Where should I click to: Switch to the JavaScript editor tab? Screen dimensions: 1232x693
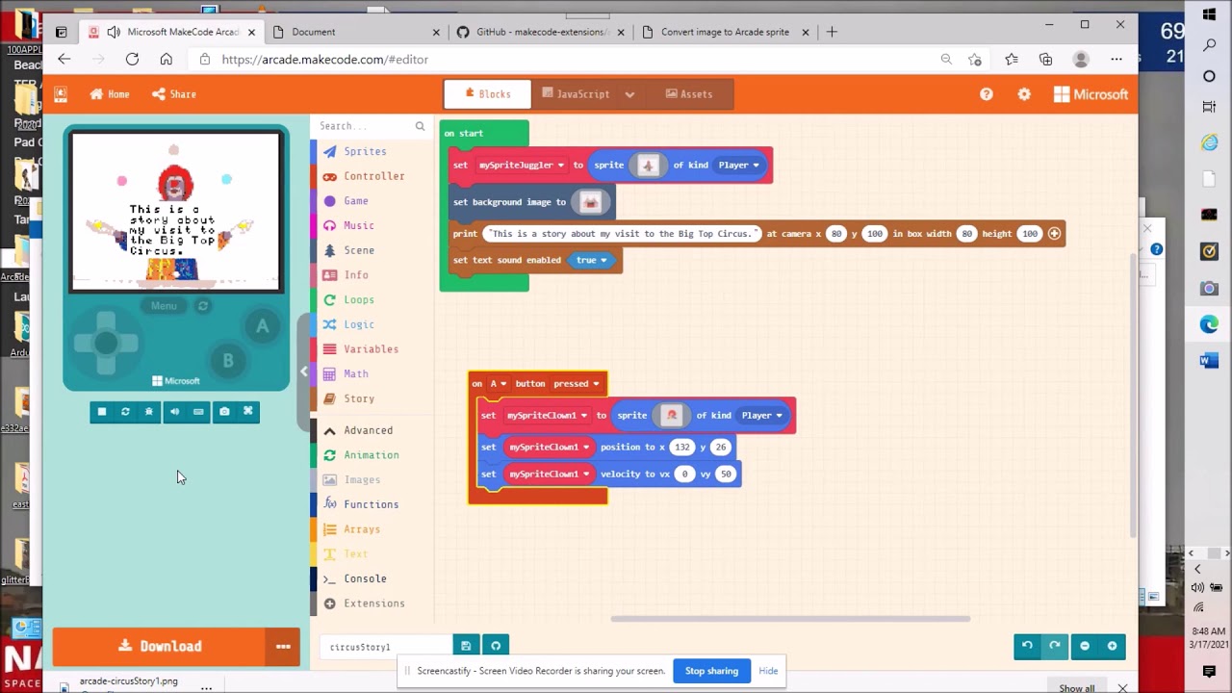576,94
